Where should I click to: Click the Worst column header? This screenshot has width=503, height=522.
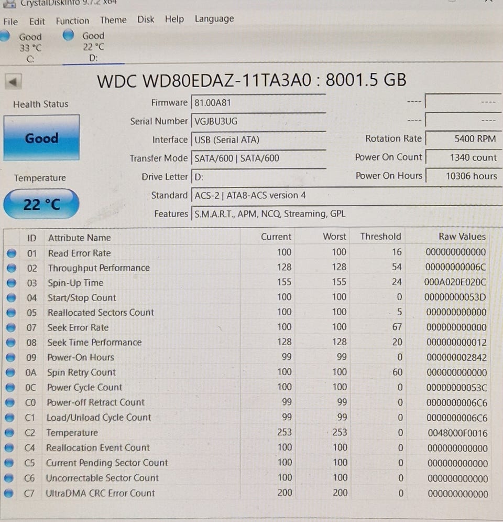(334, 237)
